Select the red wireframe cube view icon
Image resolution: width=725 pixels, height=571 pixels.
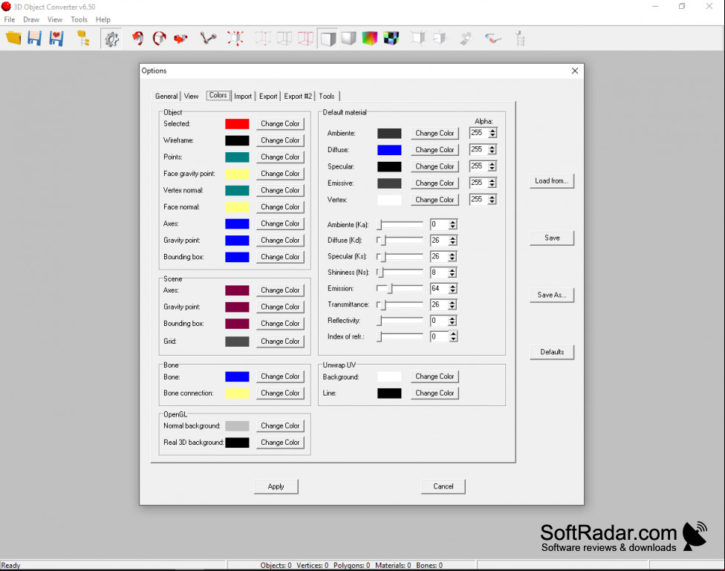tap(305, 39)
